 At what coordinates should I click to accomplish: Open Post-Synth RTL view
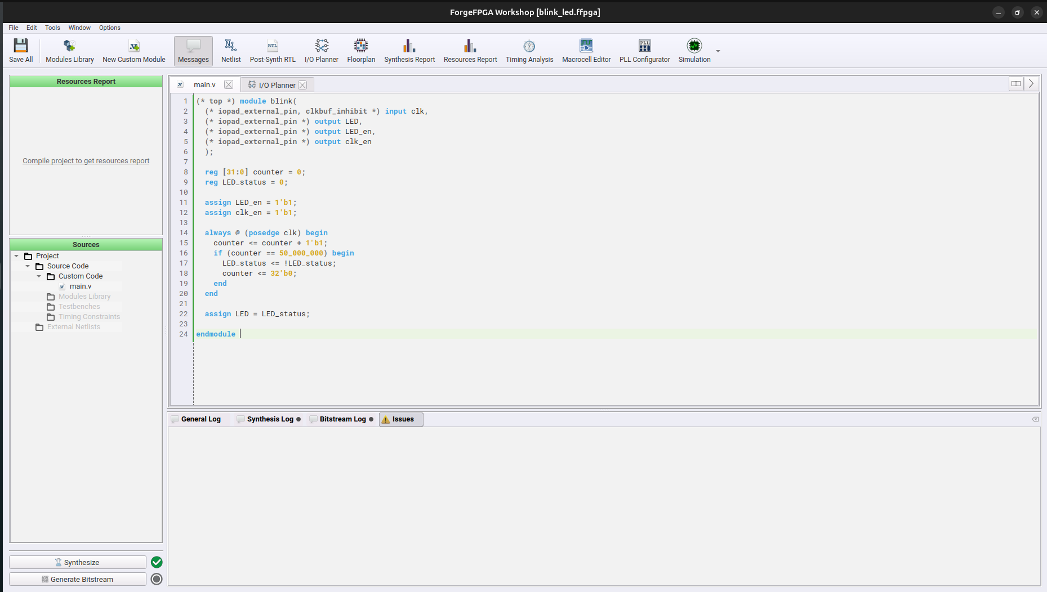[273, 51]
